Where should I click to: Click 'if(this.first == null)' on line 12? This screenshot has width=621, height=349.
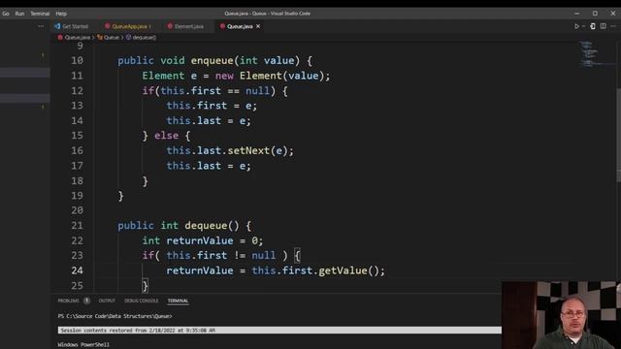(x=209, y=90)
